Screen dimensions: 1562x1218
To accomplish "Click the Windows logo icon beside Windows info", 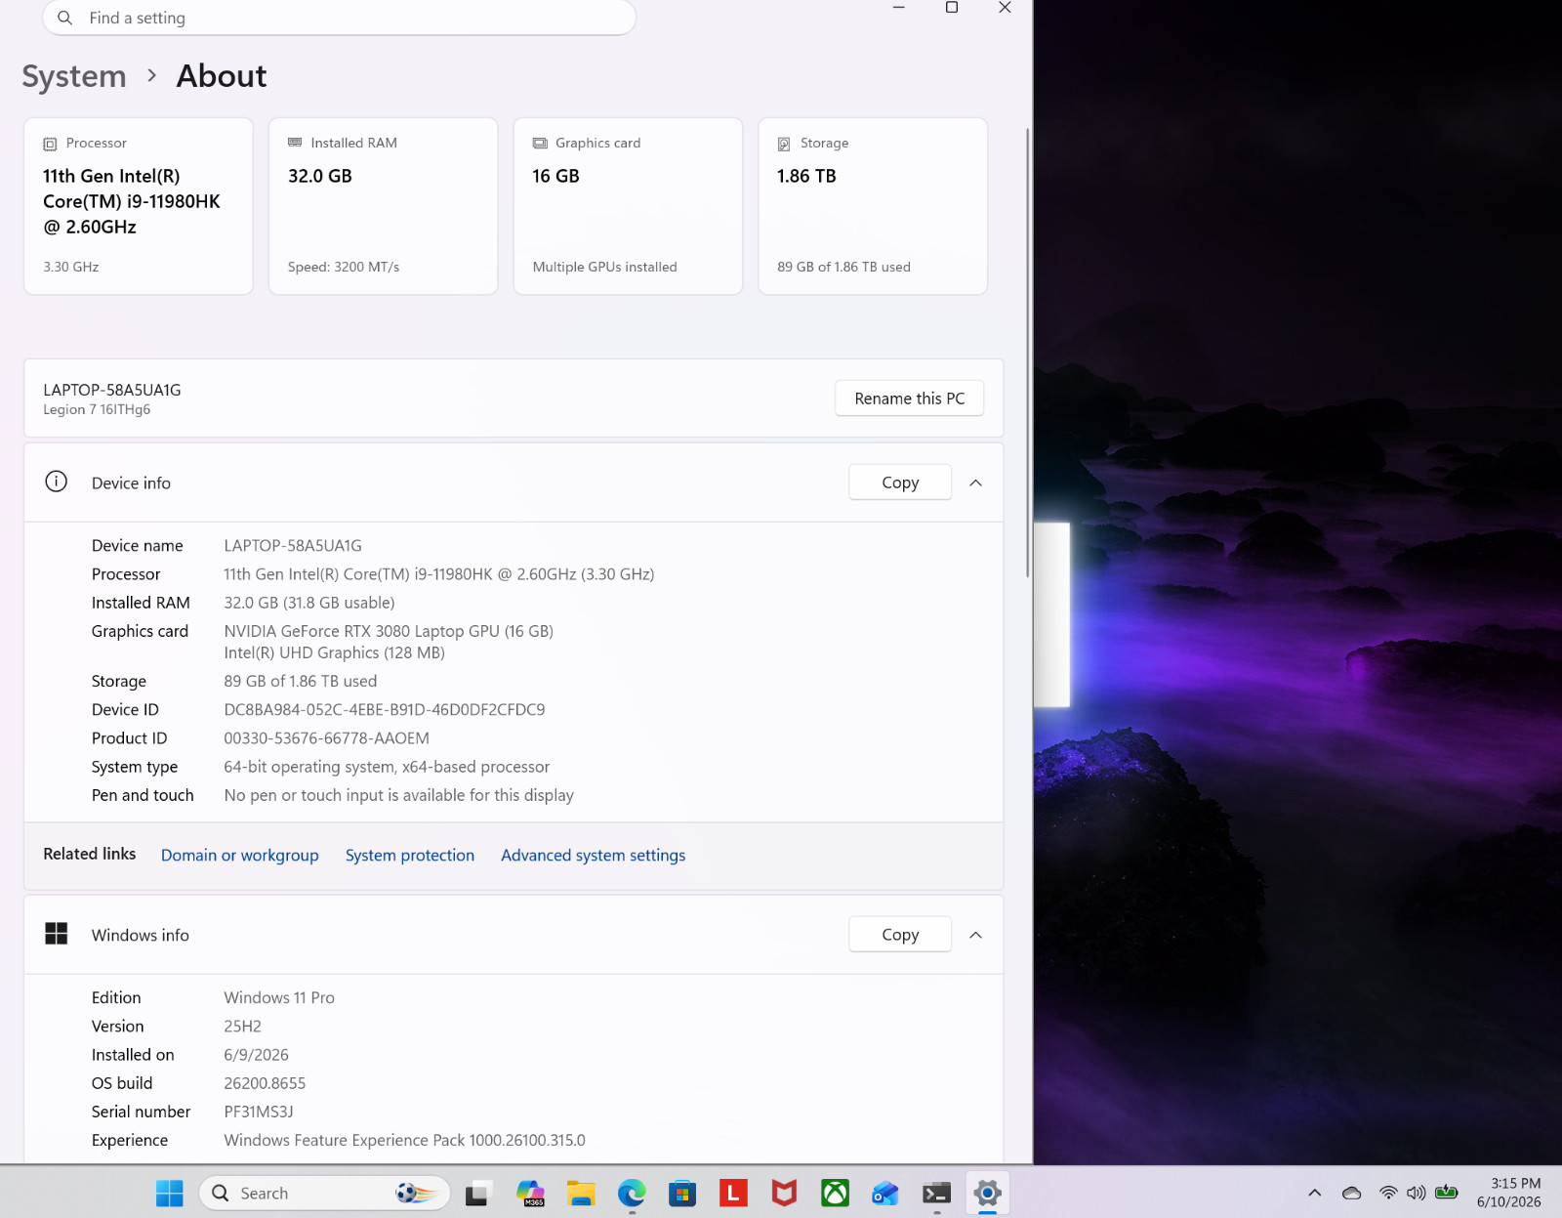I will click(57, 934).
